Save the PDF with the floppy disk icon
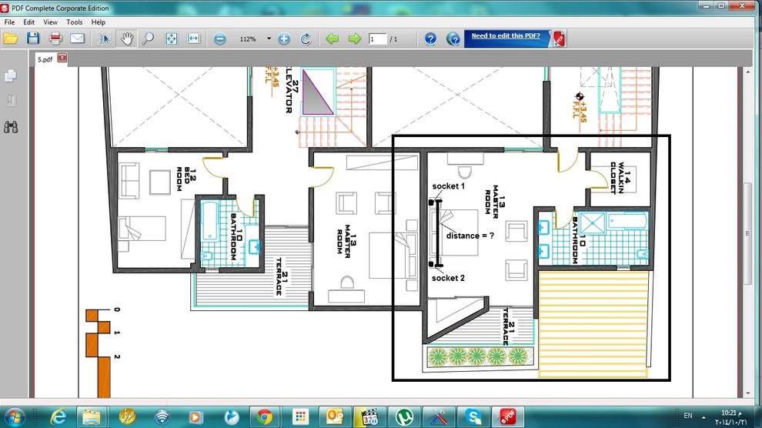 pyautogui.click(x=33, y=38)
